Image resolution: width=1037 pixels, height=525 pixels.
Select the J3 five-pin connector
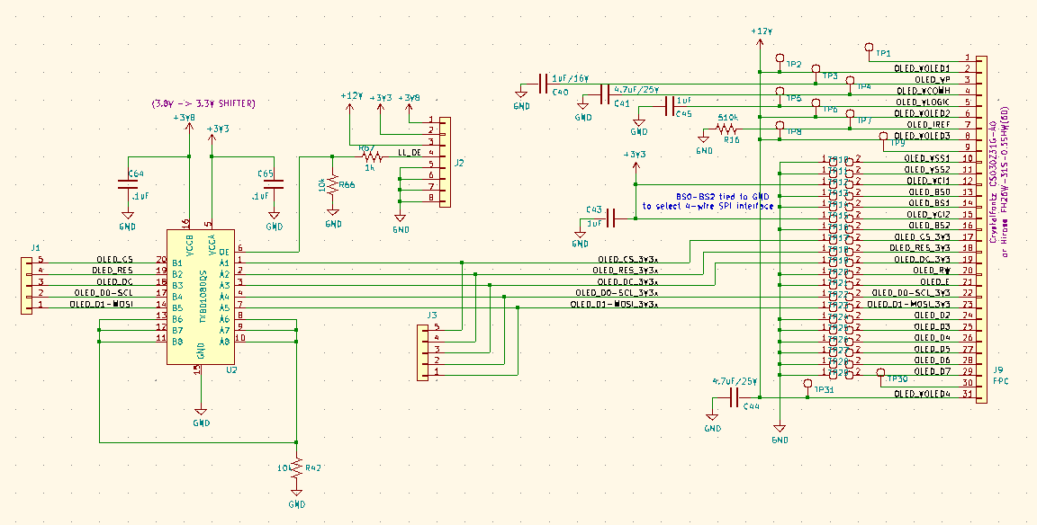coord(422,352)
